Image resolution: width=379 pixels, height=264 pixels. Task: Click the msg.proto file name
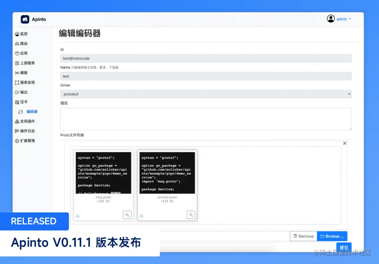tap(104, 197)
